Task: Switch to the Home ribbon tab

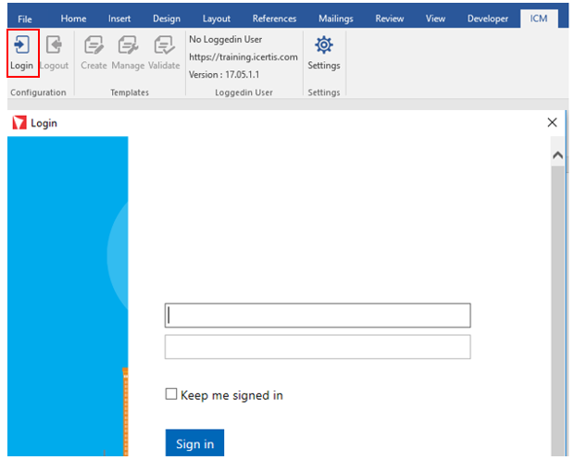Action: tap(73, 19)
